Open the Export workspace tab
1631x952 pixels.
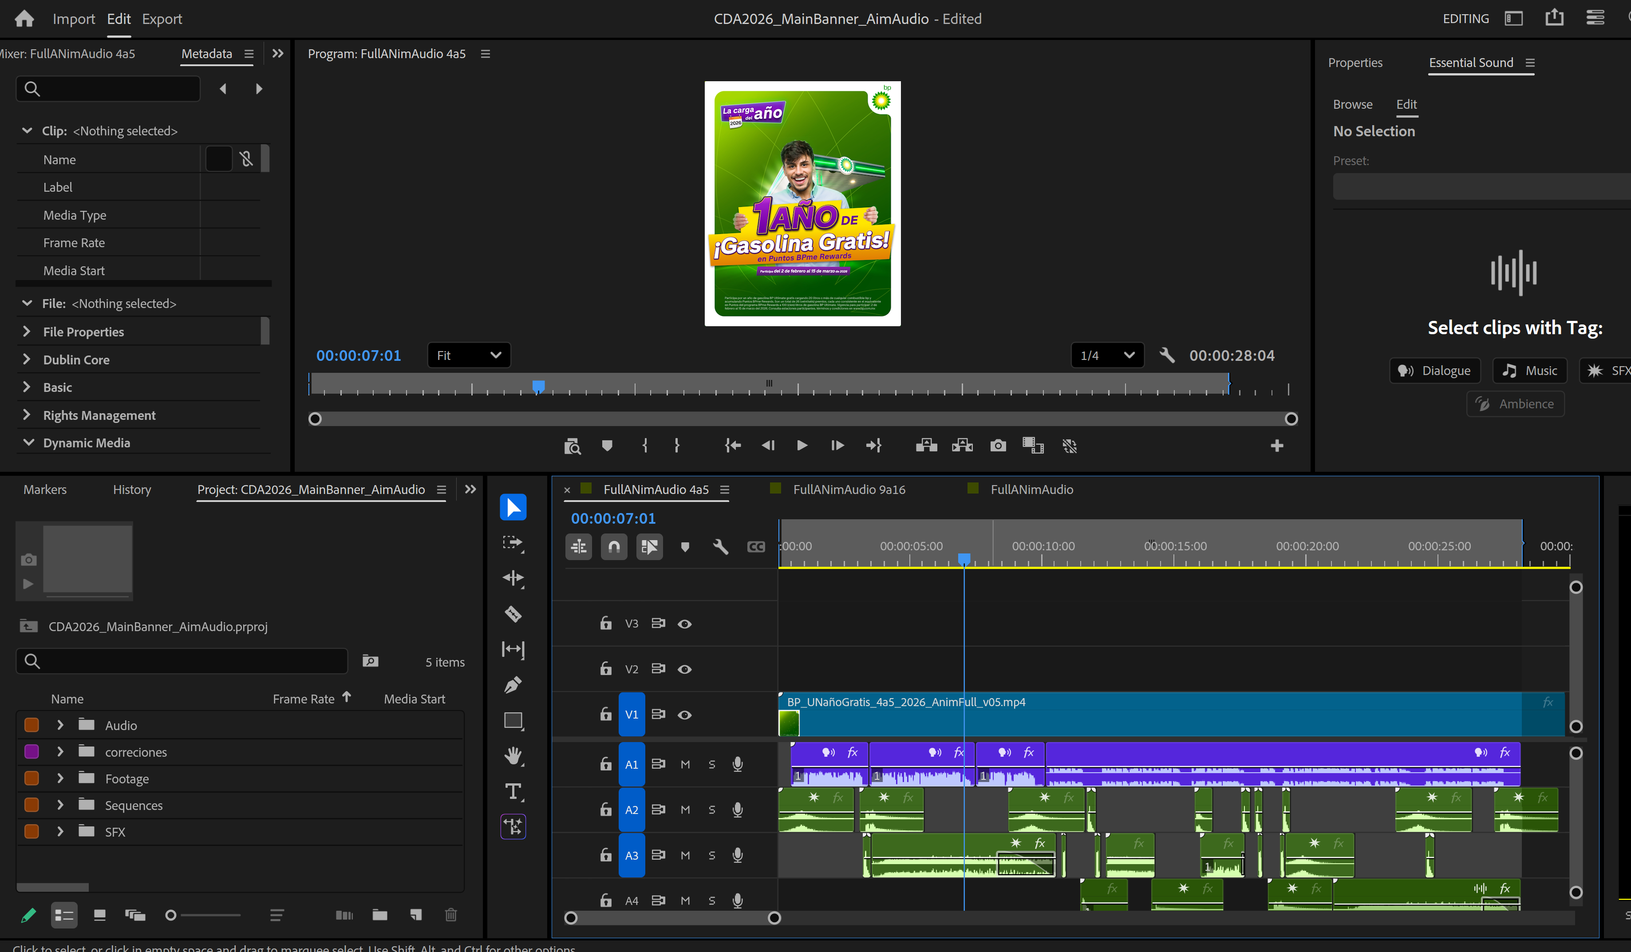tap(162, 19)
